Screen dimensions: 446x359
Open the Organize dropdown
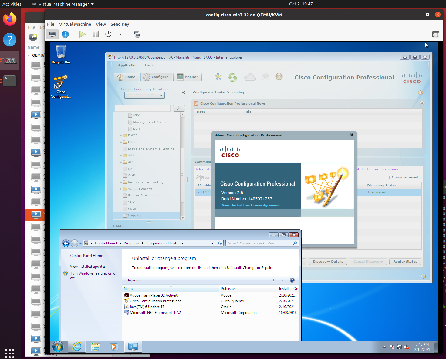click(x=136, y=280)
